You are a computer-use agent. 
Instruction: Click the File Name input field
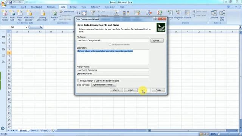[113, 40]
